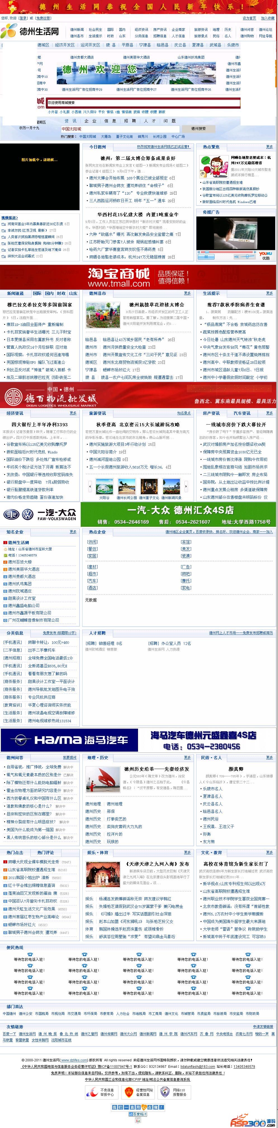The width and height of the screenshot is (278, 1128).
Task: Click the 中国太阳城 hot-search link
Action: pos(87,136)
